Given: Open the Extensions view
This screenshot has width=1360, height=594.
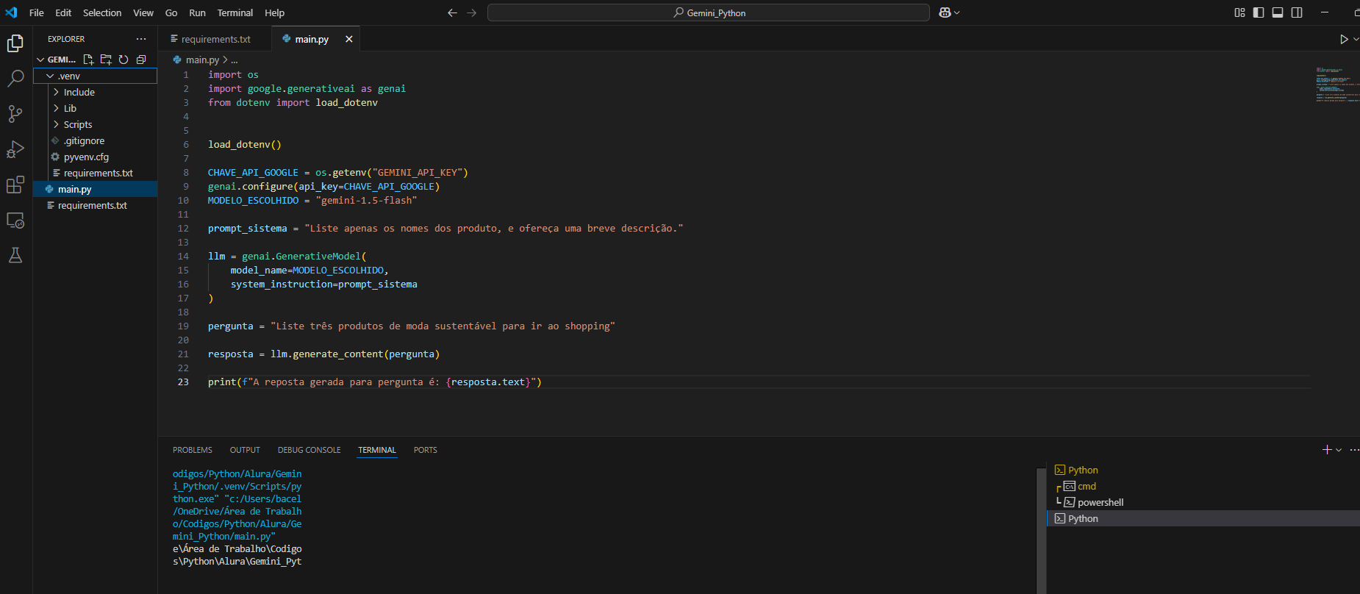Looking at the screenshot, I should (x=15, y=185).
